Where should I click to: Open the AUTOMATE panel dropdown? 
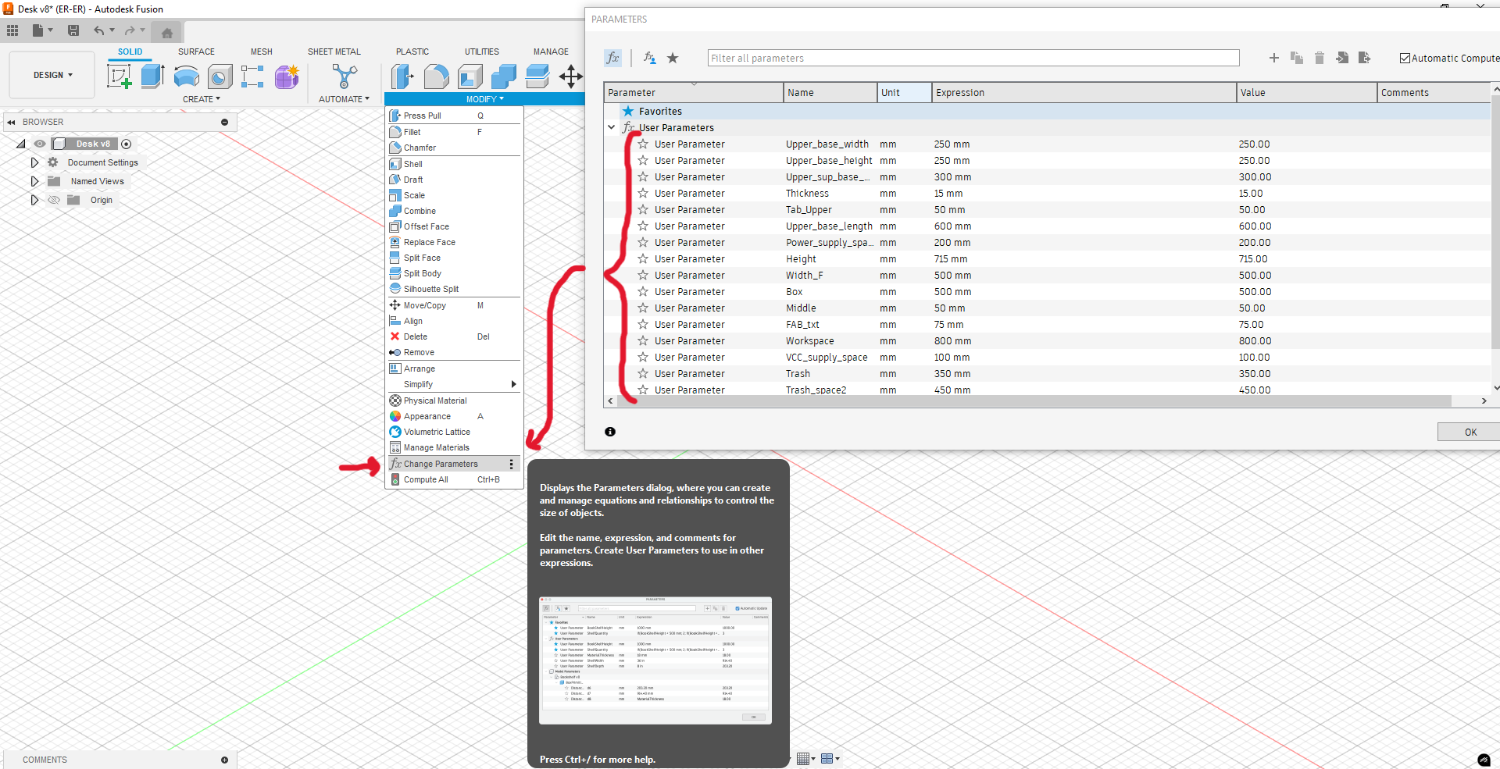pos(344,99)
